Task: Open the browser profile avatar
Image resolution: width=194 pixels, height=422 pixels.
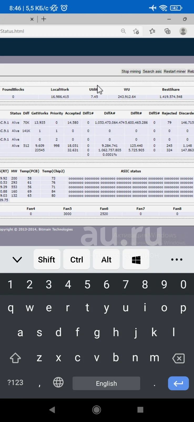Action: pyautogui.click(x=183, y=31)
